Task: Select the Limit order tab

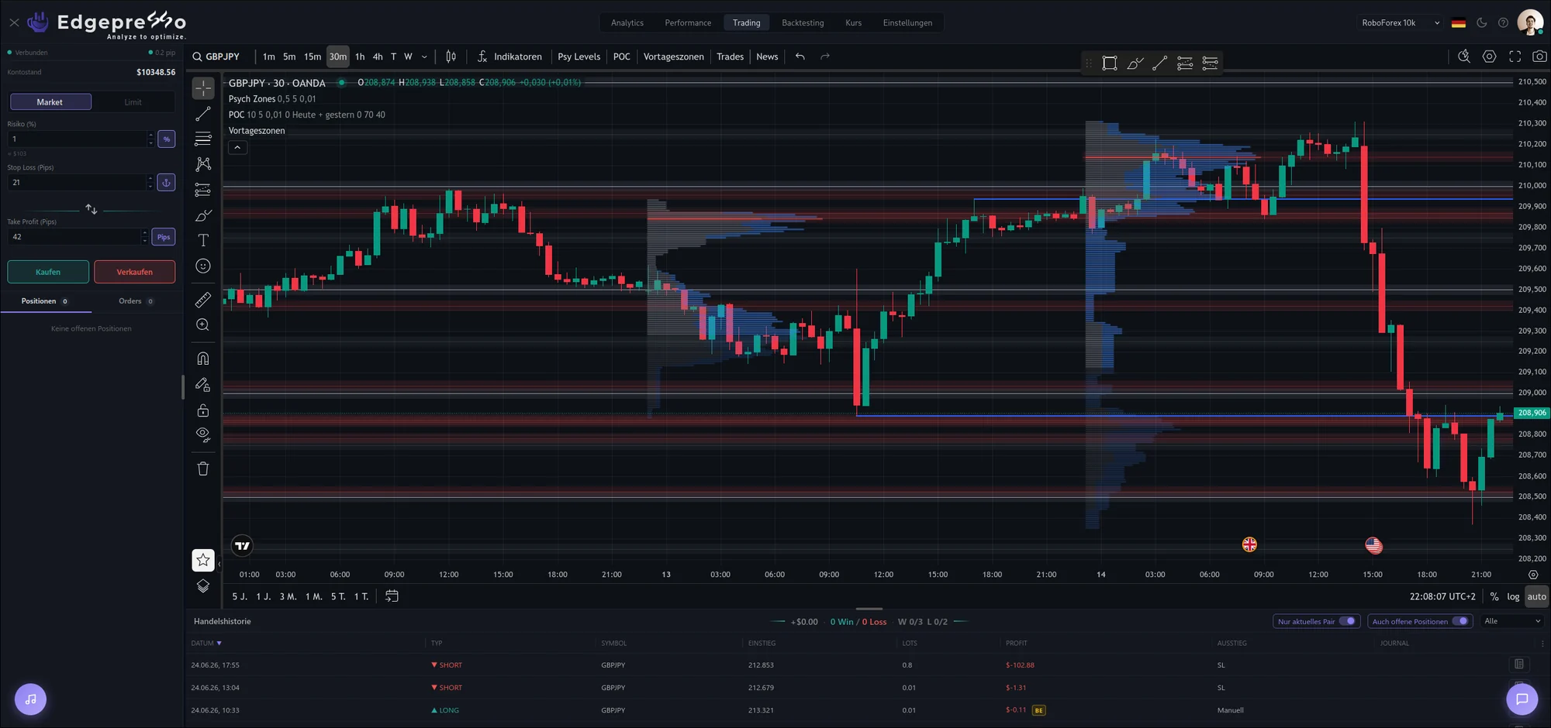Action: click(x=133, y=102)
